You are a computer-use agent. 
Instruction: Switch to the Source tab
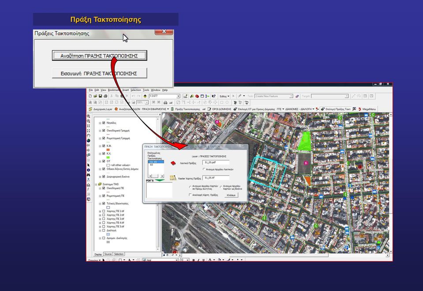click(x=108, y=254)
